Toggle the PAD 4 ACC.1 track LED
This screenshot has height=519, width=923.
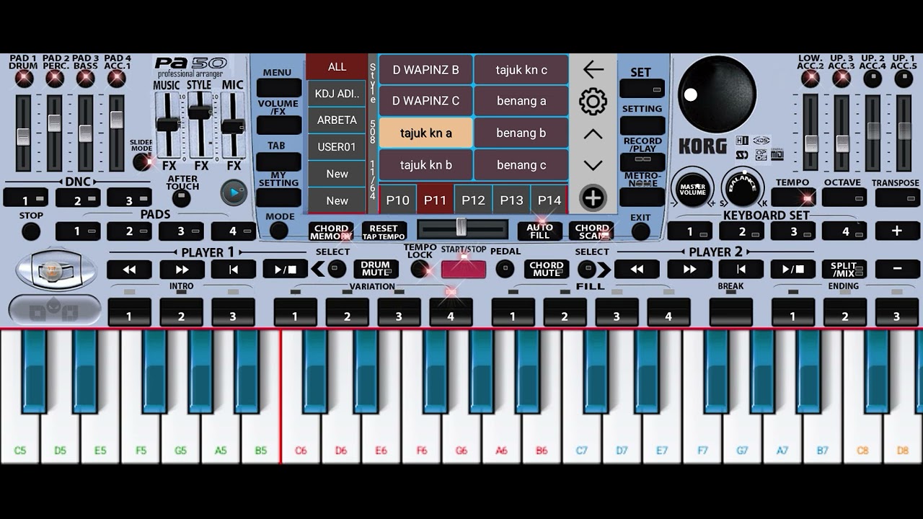point(117,79)
